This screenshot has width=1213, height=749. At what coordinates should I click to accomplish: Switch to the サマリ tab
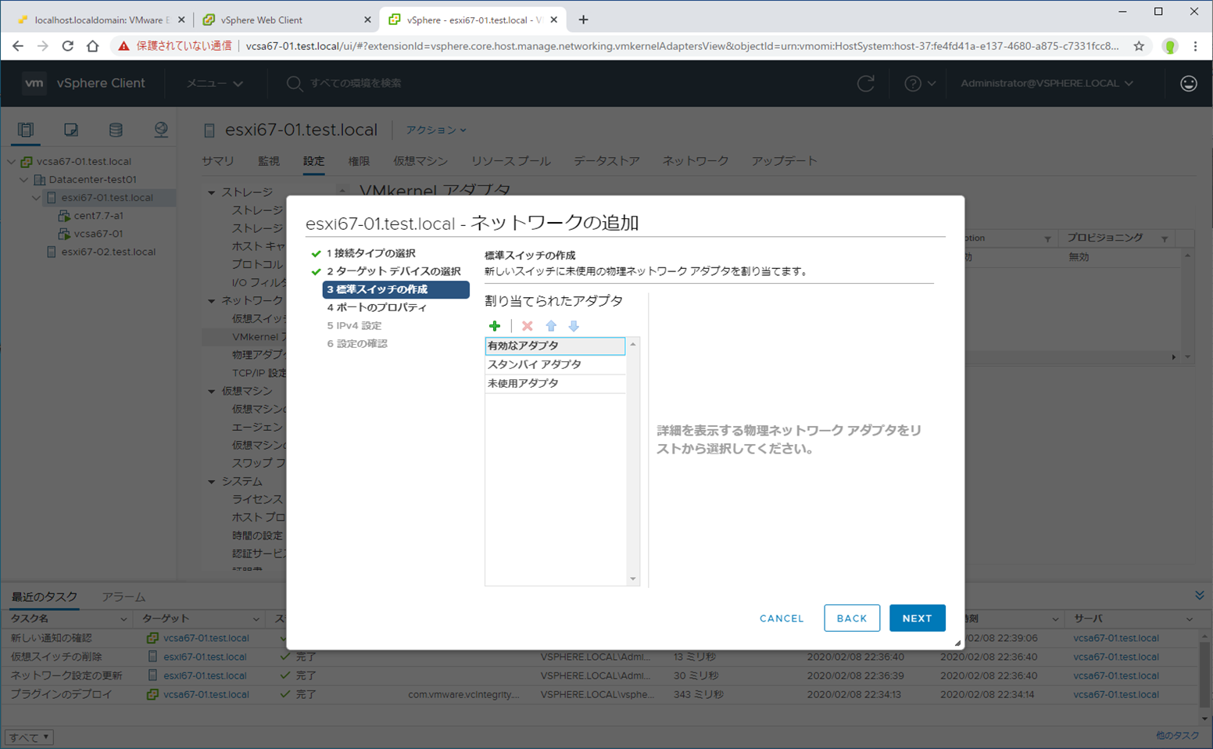point(218,161)
